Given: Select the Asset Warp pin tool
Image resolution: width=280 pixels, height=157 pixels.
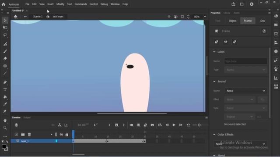Looking at the screenshot, I should [5, 112].
